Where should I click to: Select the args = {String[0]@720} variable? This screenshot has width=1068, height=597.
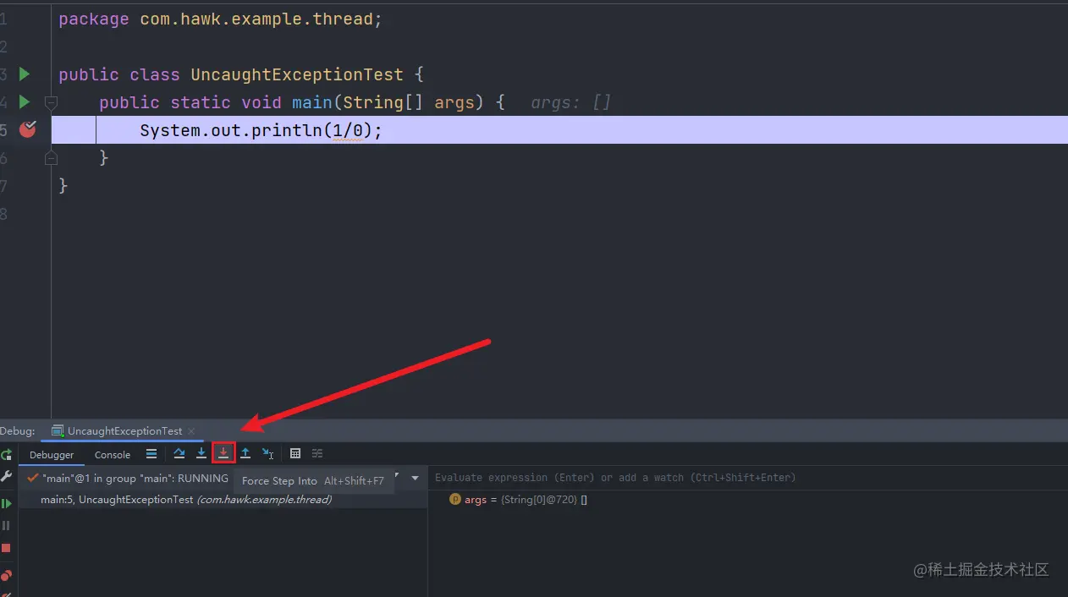pos(519,500)
